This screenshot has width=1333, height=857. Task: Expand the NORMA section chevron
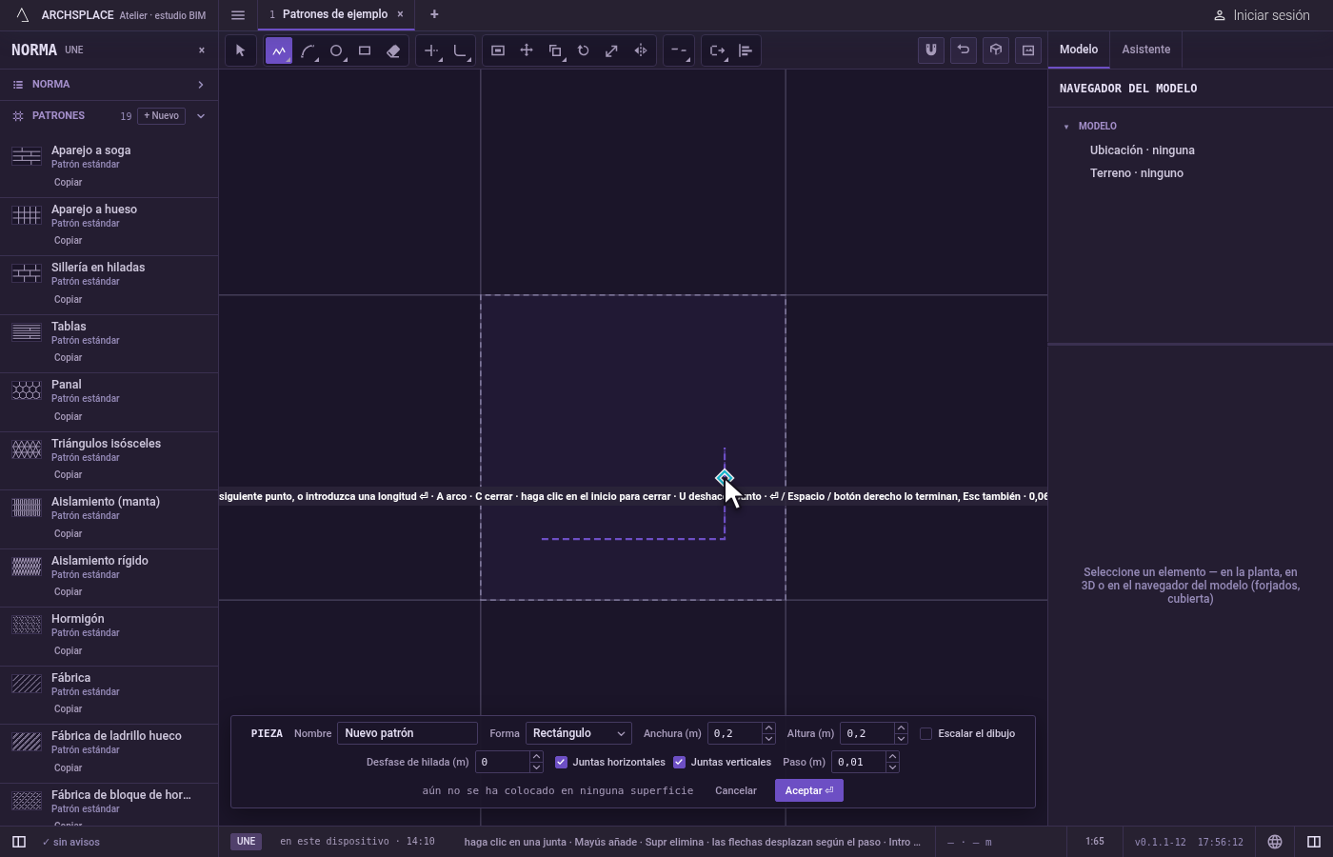click(x=201, y=85)
